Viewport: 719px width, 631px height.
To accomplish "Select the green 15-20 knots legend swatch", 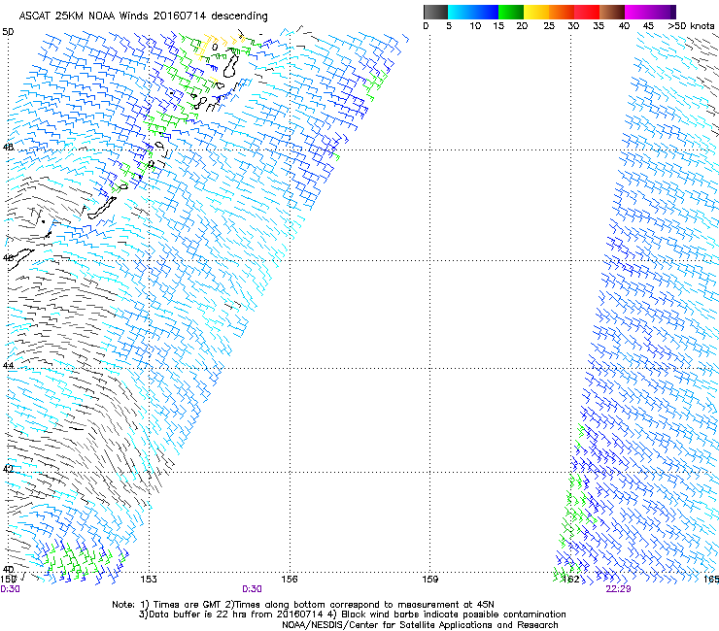I will click(x=511, y=12).
